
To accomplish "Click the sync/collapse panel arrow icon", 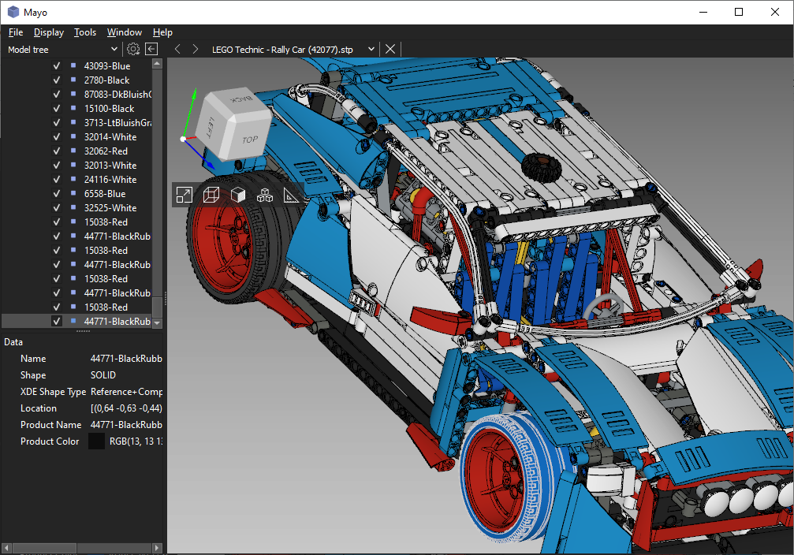I will tap(151, 49).
